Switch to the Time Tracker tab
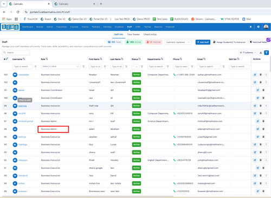 [x=133, y=34]
